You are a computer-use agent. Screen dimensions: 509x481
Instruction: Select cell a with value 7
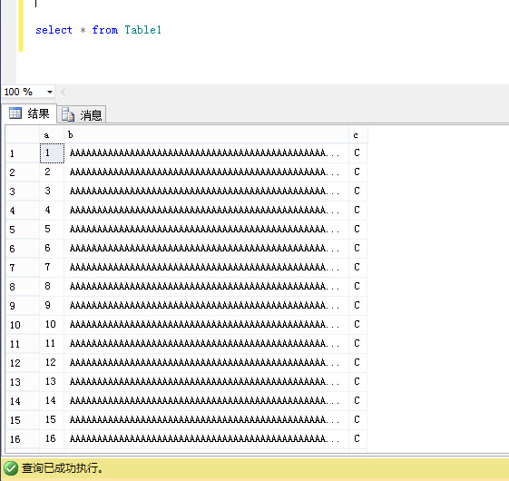[x=52, y=268]
